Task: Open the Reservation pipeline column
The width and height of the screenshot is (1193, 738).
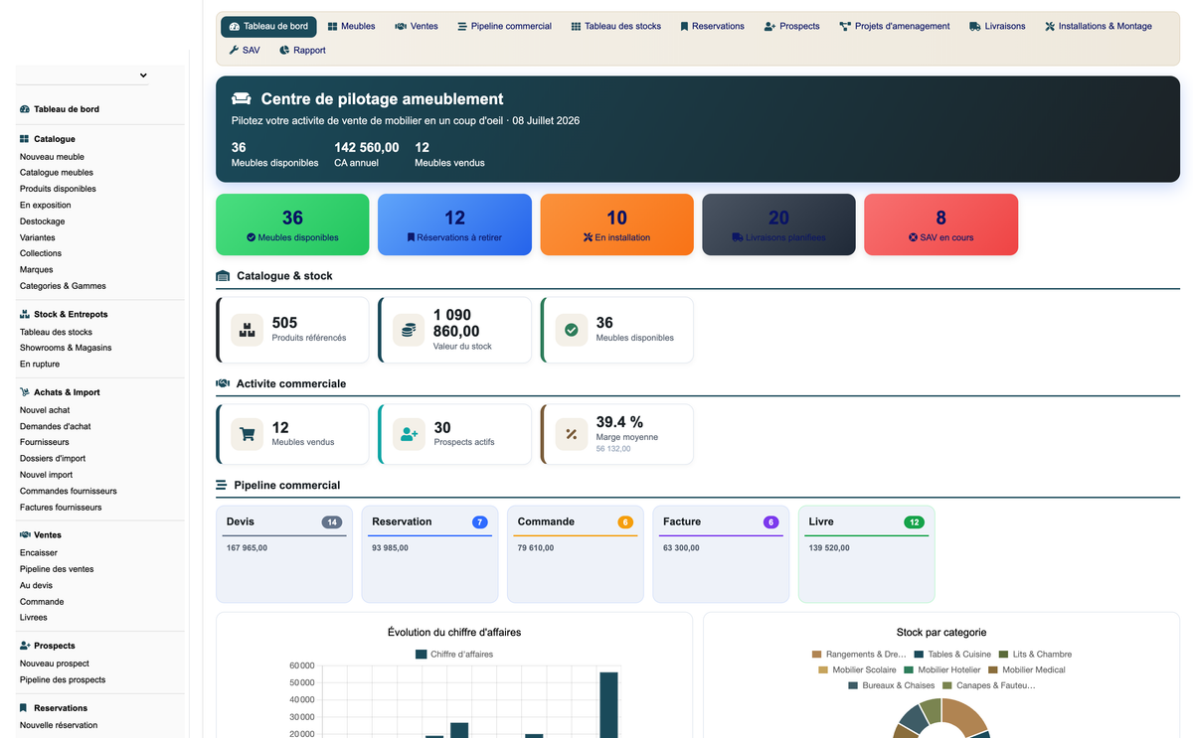Action: [429, 554]
